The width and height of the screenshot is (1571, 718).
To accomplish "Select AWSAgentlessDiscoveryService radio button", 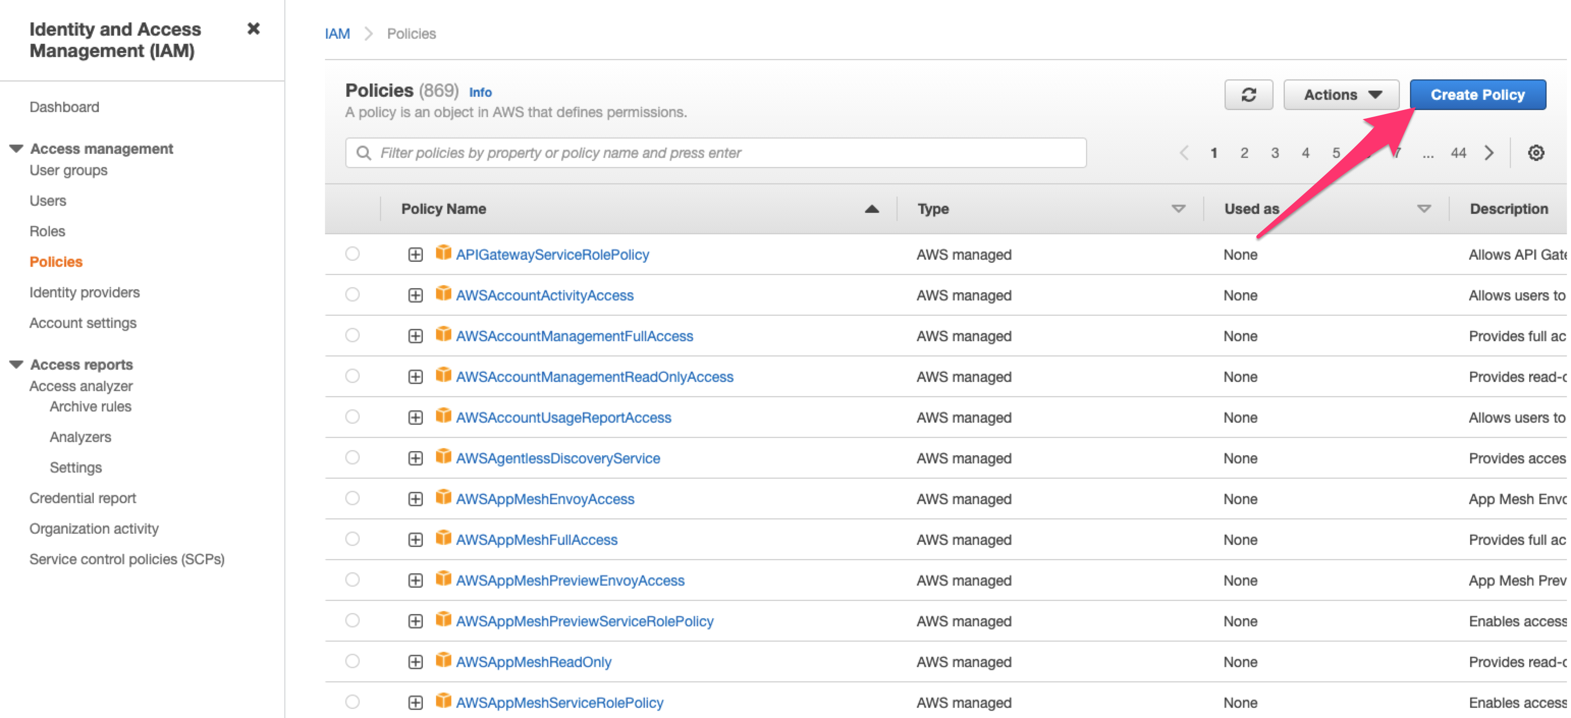I will (x=353, y=458).
